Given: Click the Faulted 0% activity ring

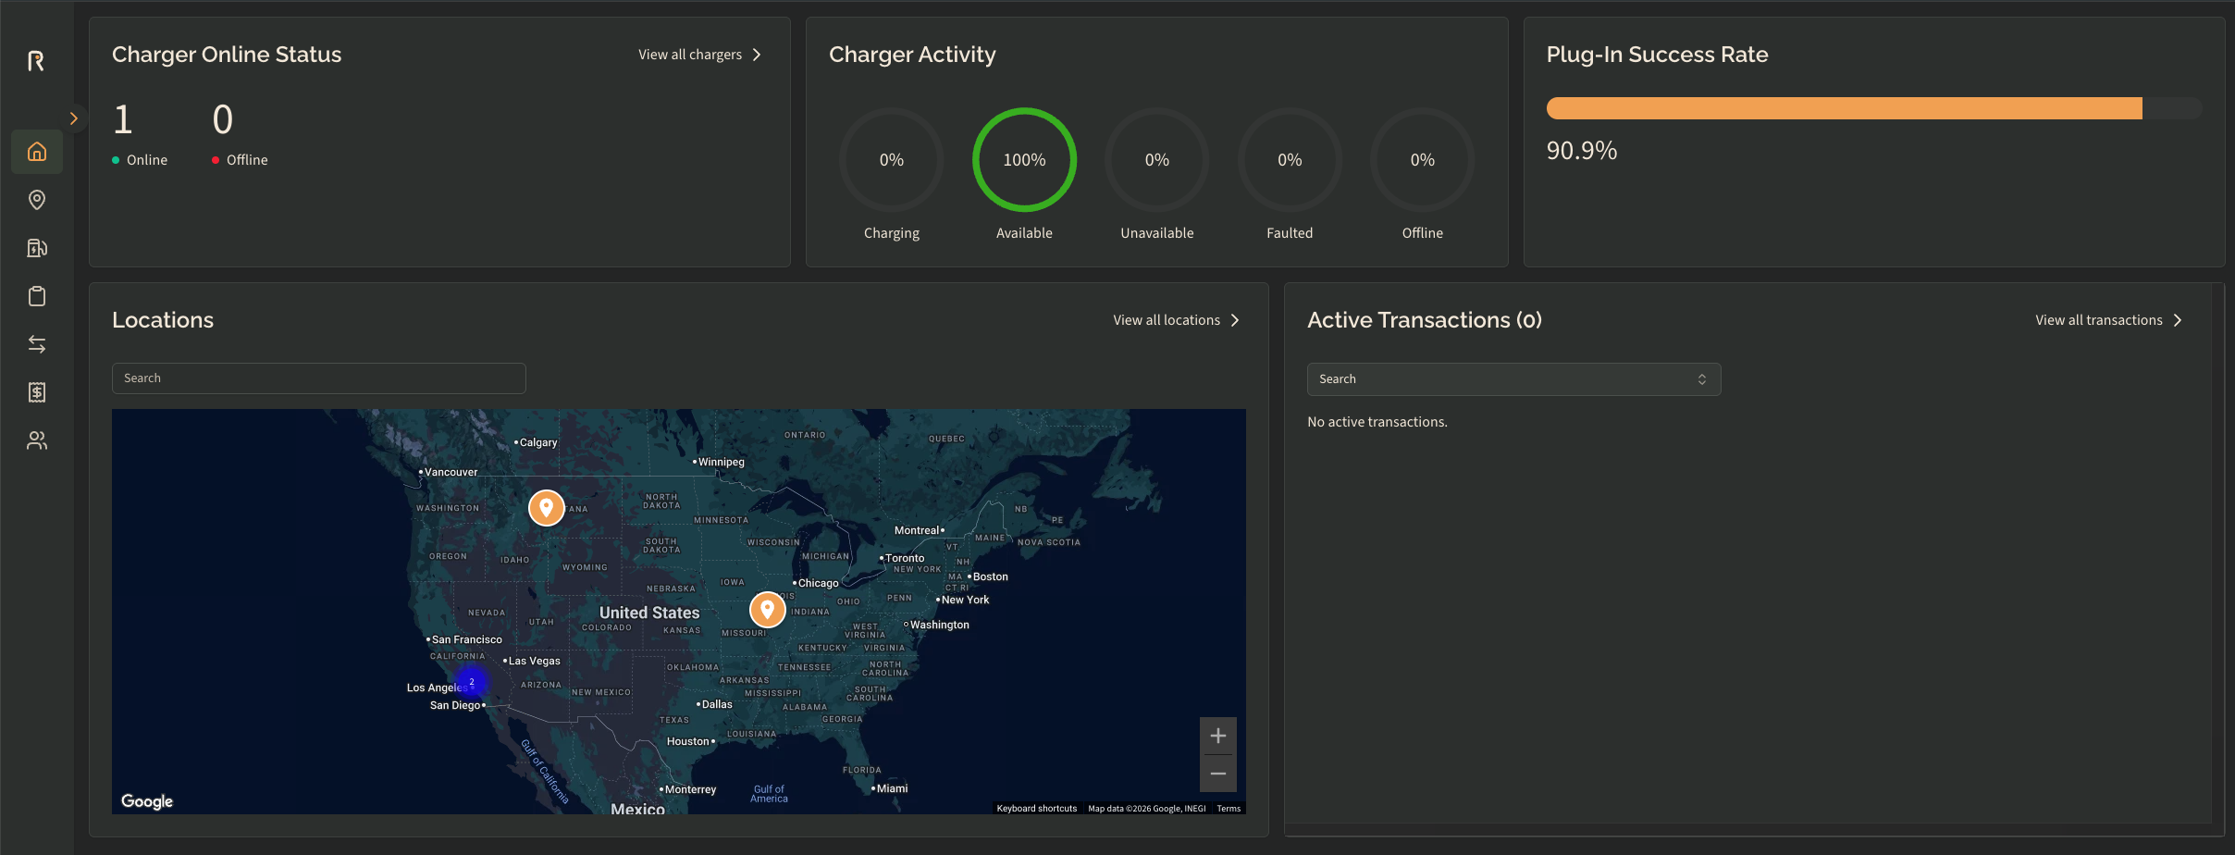Looking at the screenshot, I should coord(1290,160).
